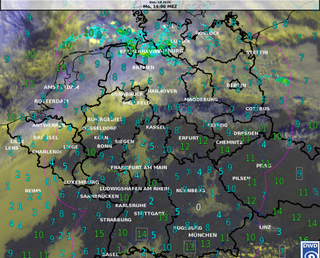Viewport: 320px width, 258px height.
Task: Click the Kiel city label
Action: pyautogui.click(x=169, y=26)
